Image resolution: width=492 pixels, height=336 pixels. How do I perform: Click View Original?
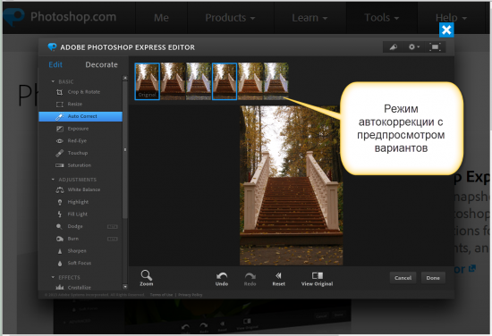317,279
